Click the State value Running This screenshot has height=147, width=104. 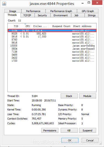(x=36, y=105)
